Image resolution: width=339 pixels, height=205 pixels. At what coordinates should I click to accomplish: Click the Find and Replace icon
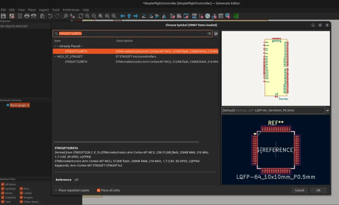[x=72, y=16]
